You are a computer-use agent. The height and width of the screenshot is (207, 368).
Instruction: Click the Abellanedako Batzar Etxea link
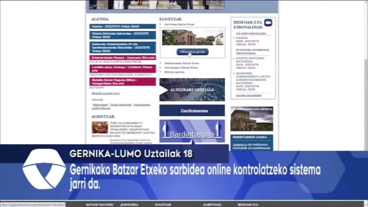181,63
